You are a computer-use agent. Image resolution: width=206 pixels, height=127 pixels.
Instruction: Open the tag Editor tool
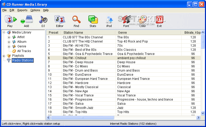click(x=60, y=19)
